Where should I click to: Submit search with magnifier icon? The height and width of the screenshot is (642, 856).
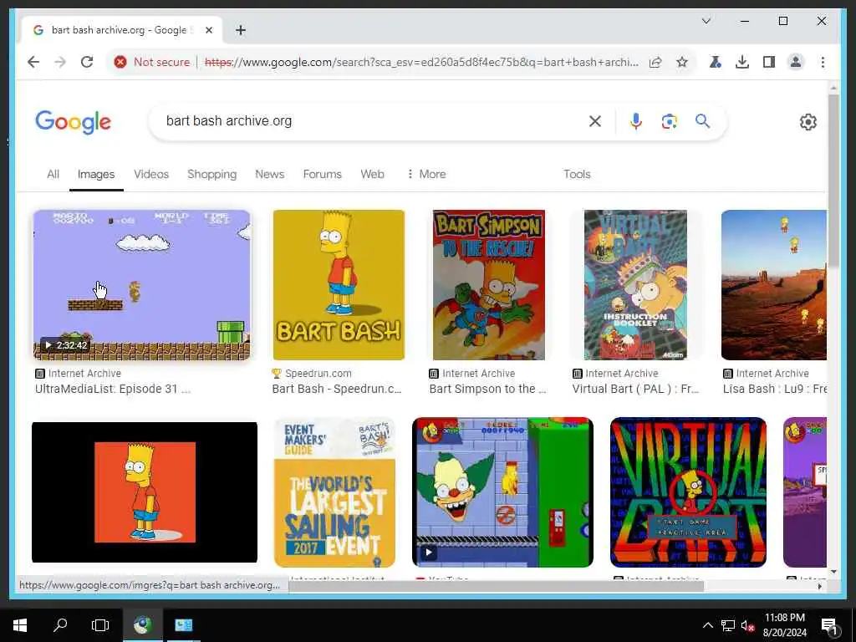[702, 121]
